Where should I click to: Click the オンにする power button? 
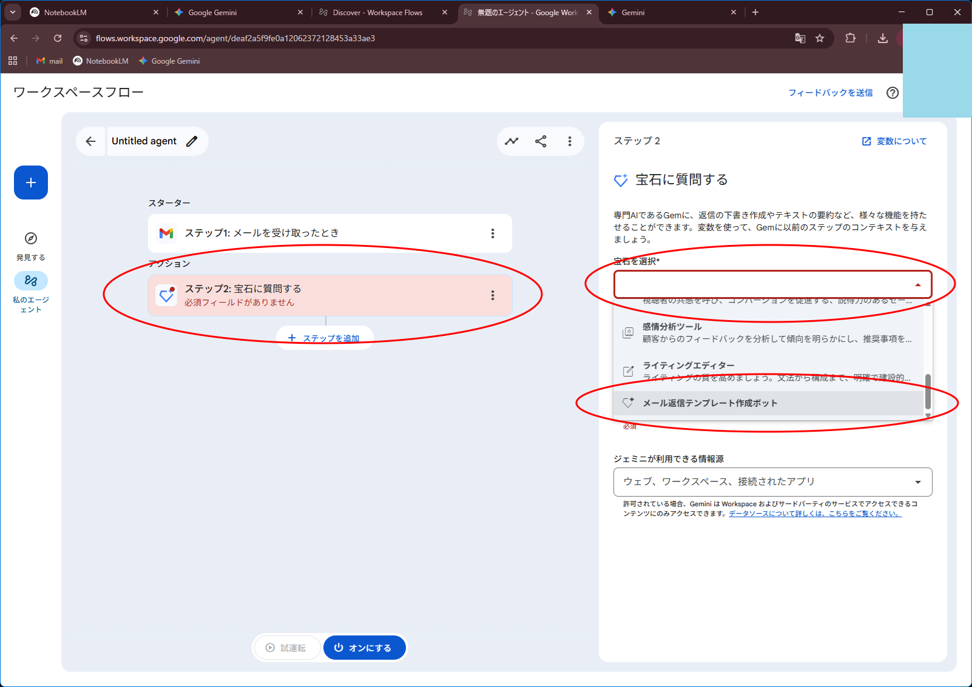click(x=363, y=648)
